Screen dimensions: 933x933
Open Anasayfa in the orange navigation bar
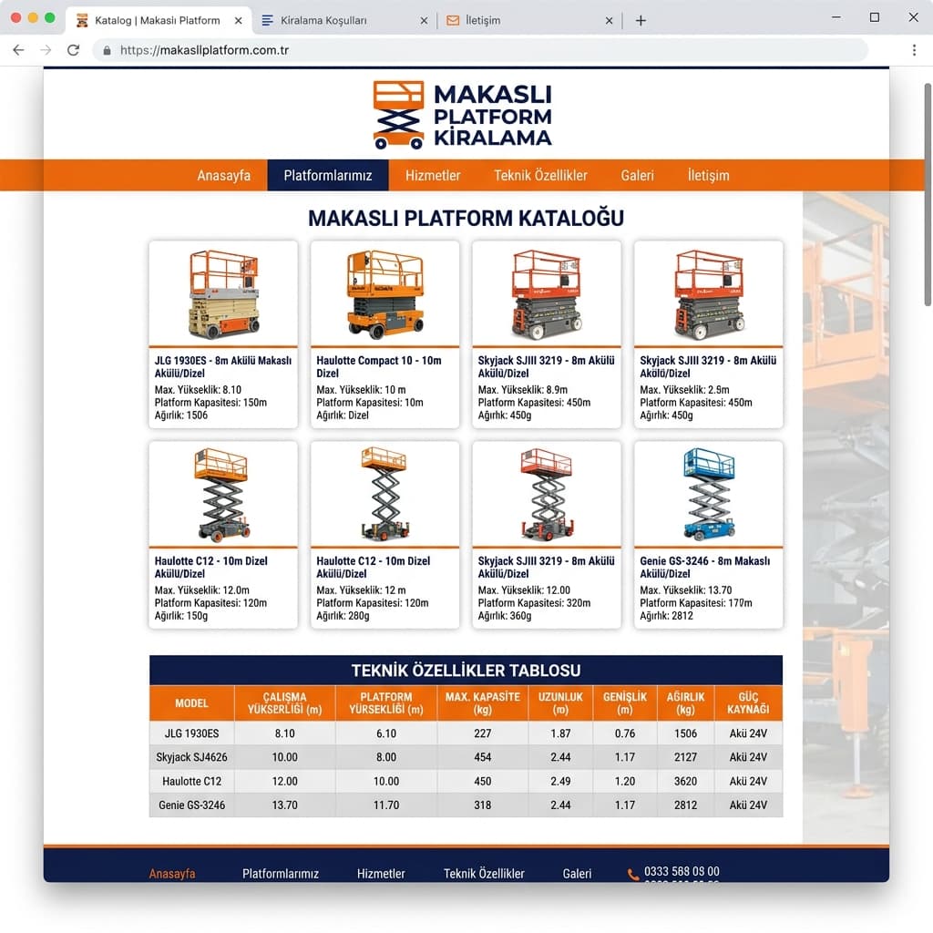(224, 176)
